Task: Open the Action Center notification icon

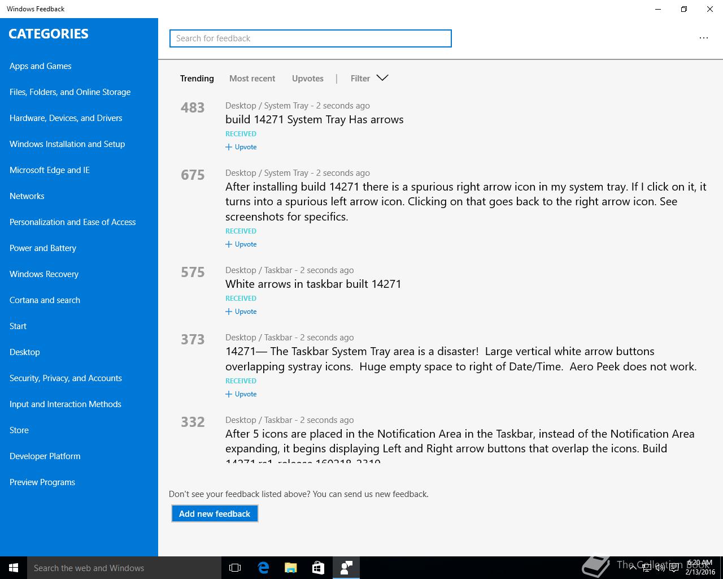Action: [674, 568]
